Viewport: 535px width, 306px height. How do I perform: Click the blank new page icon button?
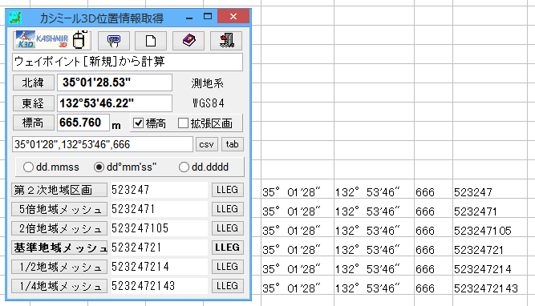pyautogui.click(x=151, y=41)
